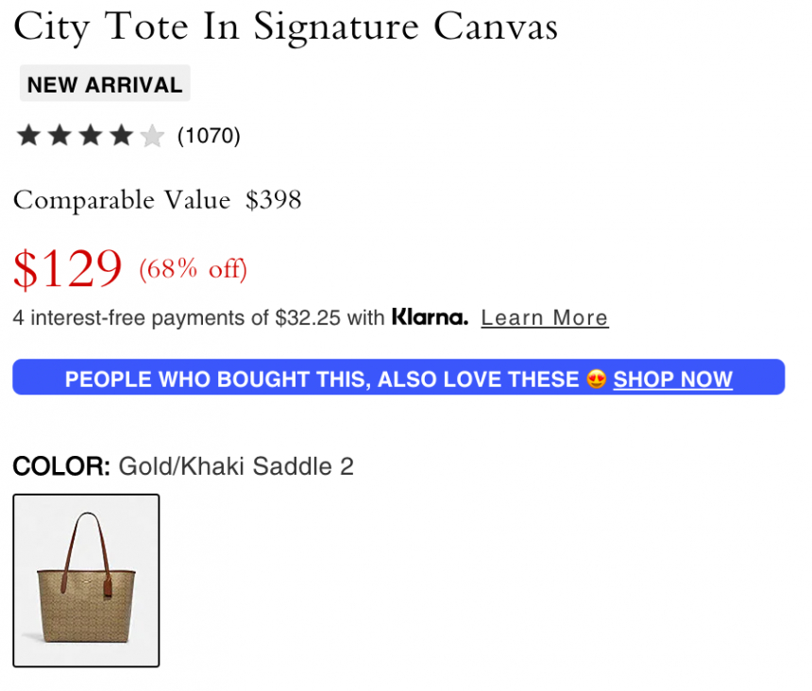Click the second rating star
The width and height of the screenshot is (812, 691).
click(59, 136)
